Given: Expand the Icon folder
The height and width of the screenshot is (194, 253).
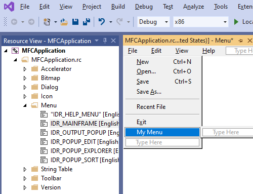Looking at the screenshot, I should click(25, 96).
